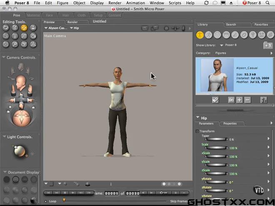Choose Hidden Line document display style

click(x=34, y=179)
